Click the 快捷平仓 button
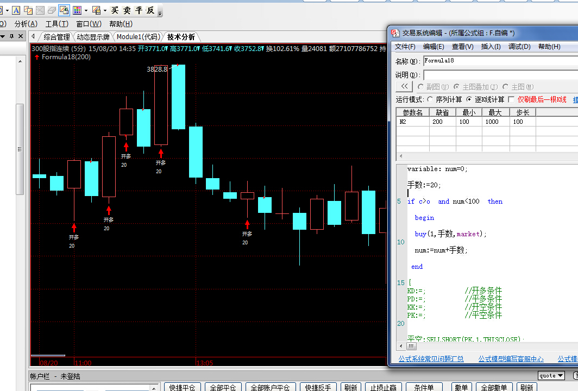 point(183,387)
